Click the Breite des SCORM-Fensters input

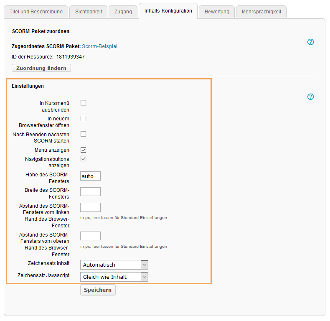tap(90, 192)
